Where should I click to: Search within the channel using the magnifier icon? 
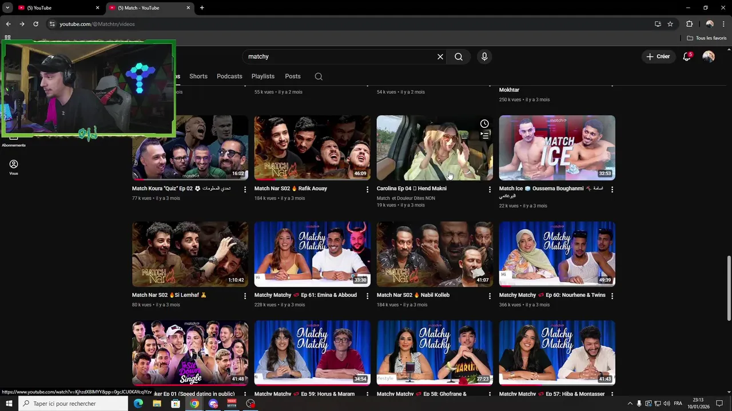pos(319,76)
